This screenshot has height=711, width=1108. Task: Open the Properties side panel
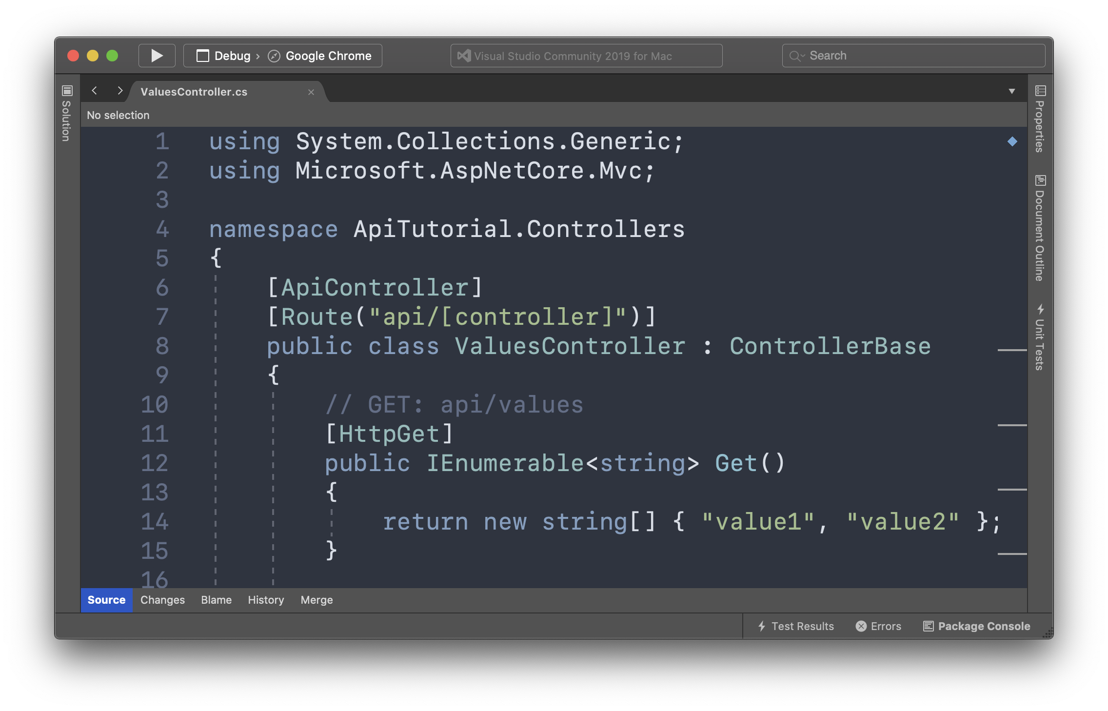click(1040, 119)
